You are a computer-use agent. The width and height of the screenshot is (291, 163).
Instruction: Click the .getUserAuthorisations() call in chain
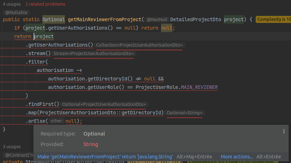(x=59, y=45)
